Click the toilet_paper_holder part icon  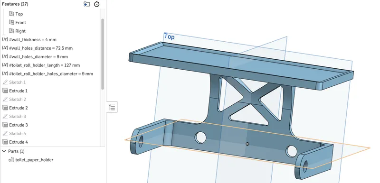click(x=11, y=160)
